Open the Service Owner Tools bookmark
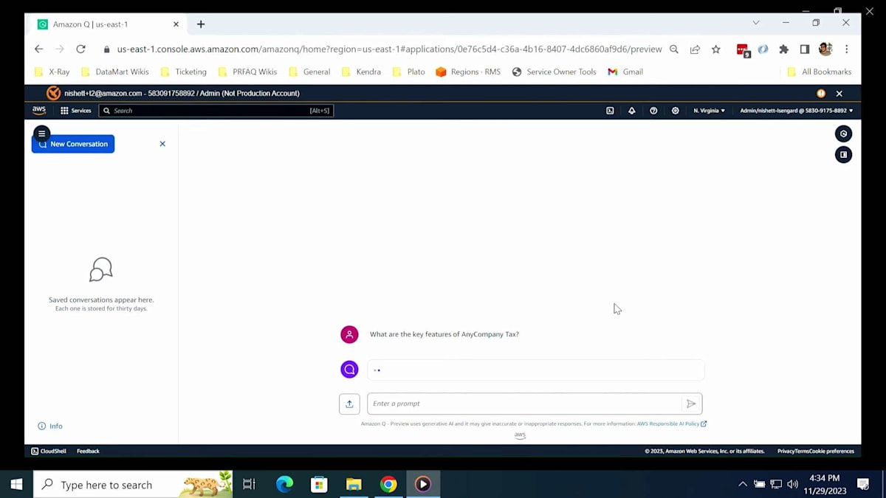 tap(554, 72)
